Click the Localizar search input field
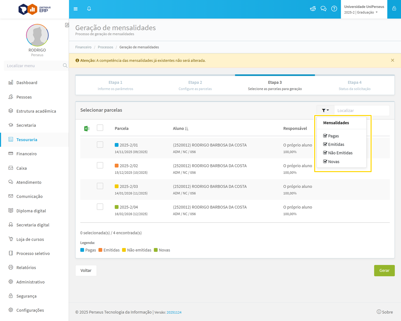 coord(362,110)
